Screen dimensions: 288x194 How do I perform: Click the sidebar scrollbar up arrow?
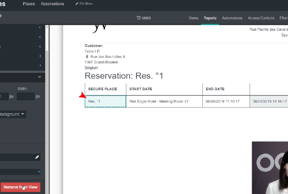point(47,27)
